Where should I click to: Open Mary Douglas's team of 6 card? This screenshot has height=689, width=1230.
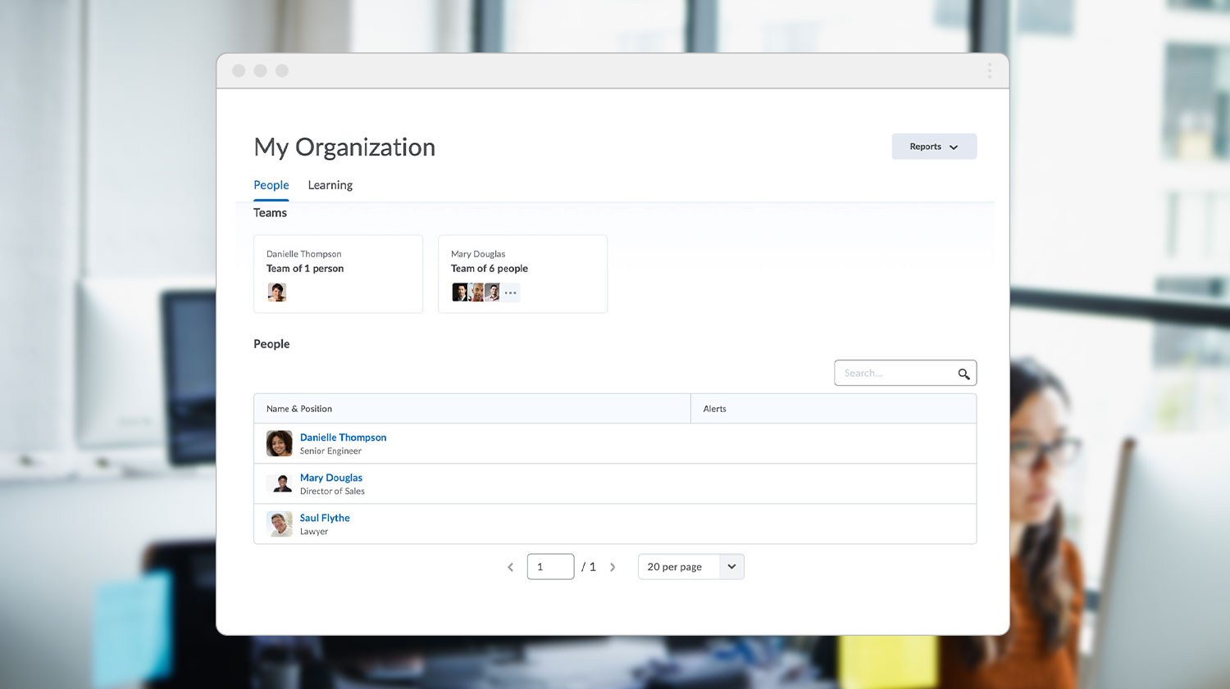(x=522, y=274)
